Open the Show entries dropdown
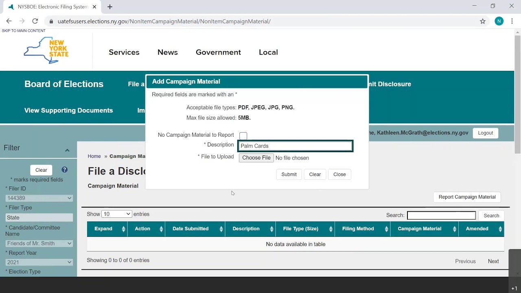Image resolution: width=521 pixels, height=293 pixels. pos(116,214)
